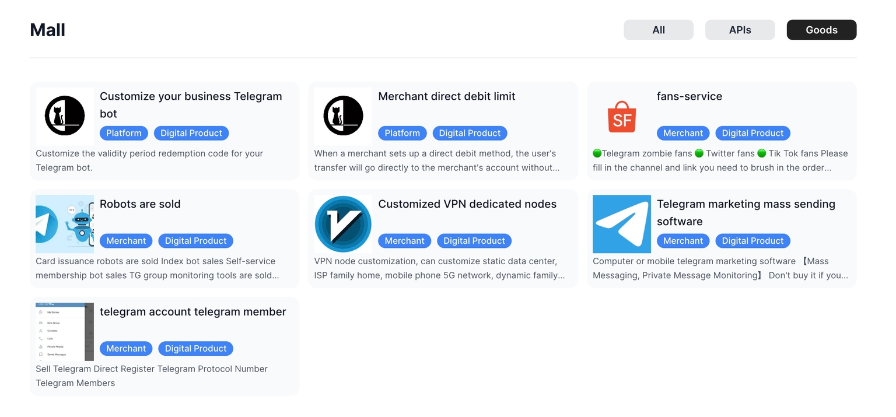Image resolution: width=896 pixels, height=417 pixels.
Task: Click the robot image on the "Robots are sold" card
Action: [x=64, y=224]
